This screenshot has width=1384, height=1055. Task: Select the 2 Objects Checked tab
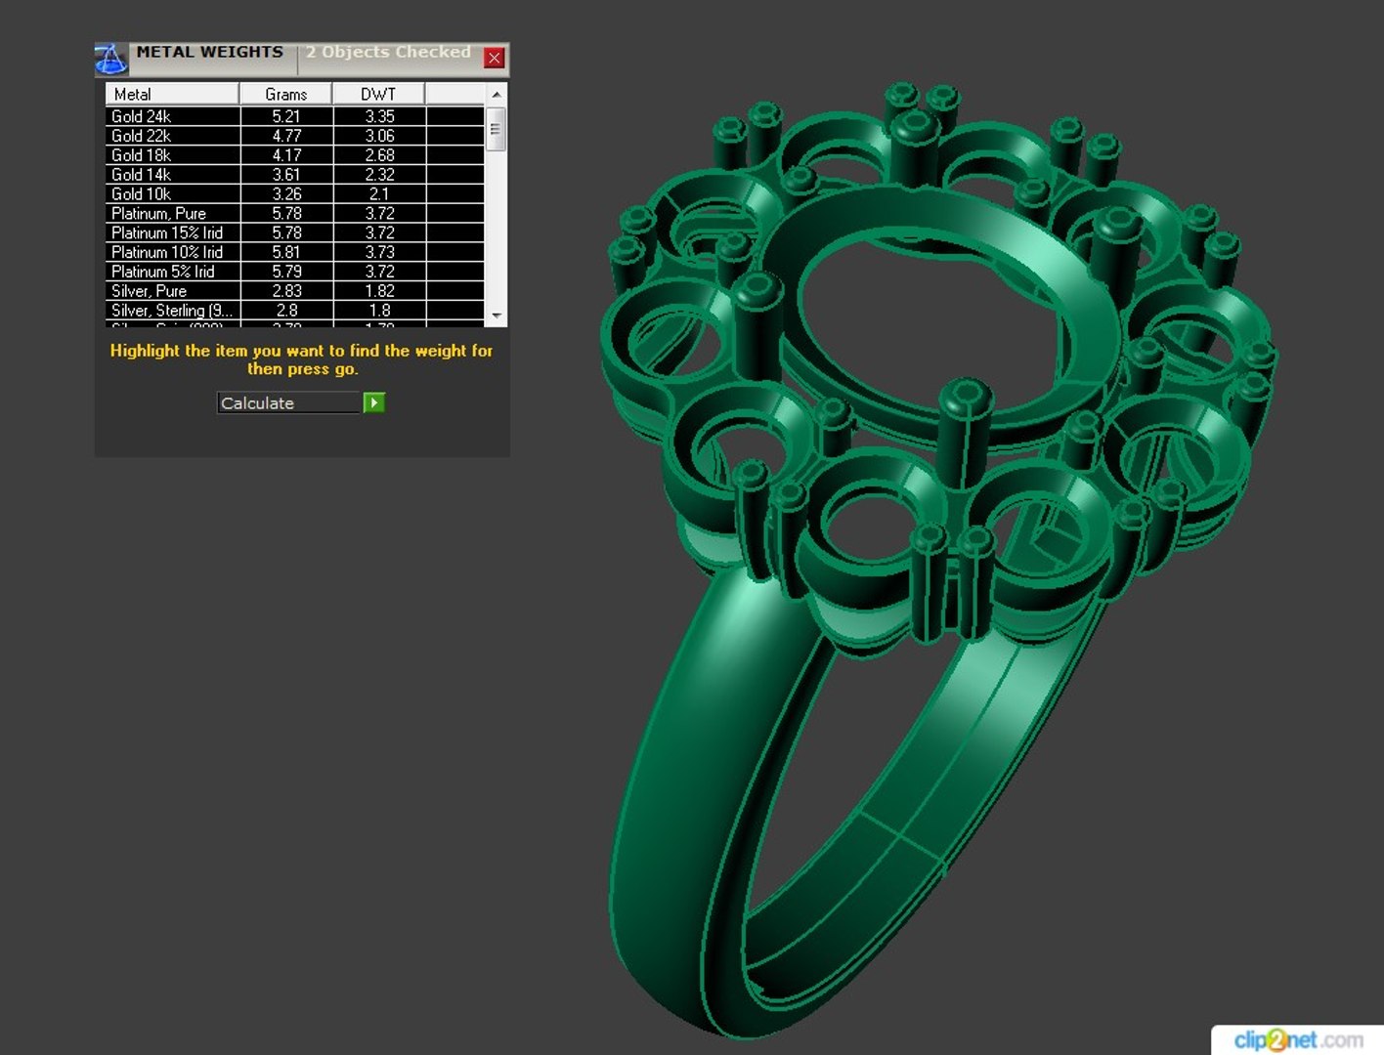point(388,52)
